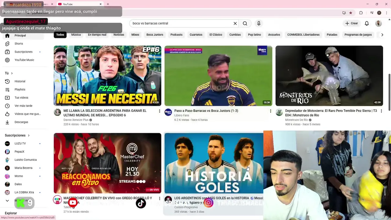The width and height of the screenshot is (391, 220).
Task: Click the bookmark star in address bar
Action: point(351,13)
